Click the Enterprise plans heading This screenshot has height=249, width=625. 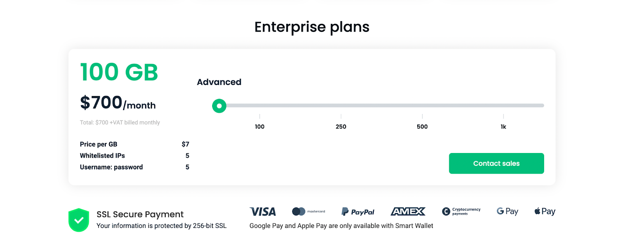[x=312, y=27]
